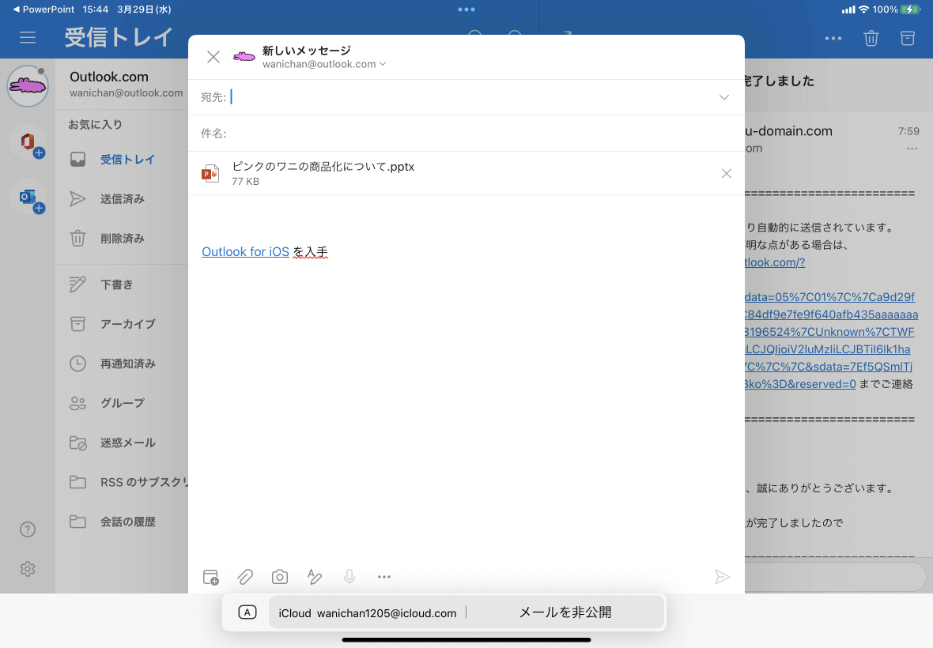This screenshot has width=933, height=648.
Task: Insert a calendar event from compose toolbar
Action: pos(210,577)
